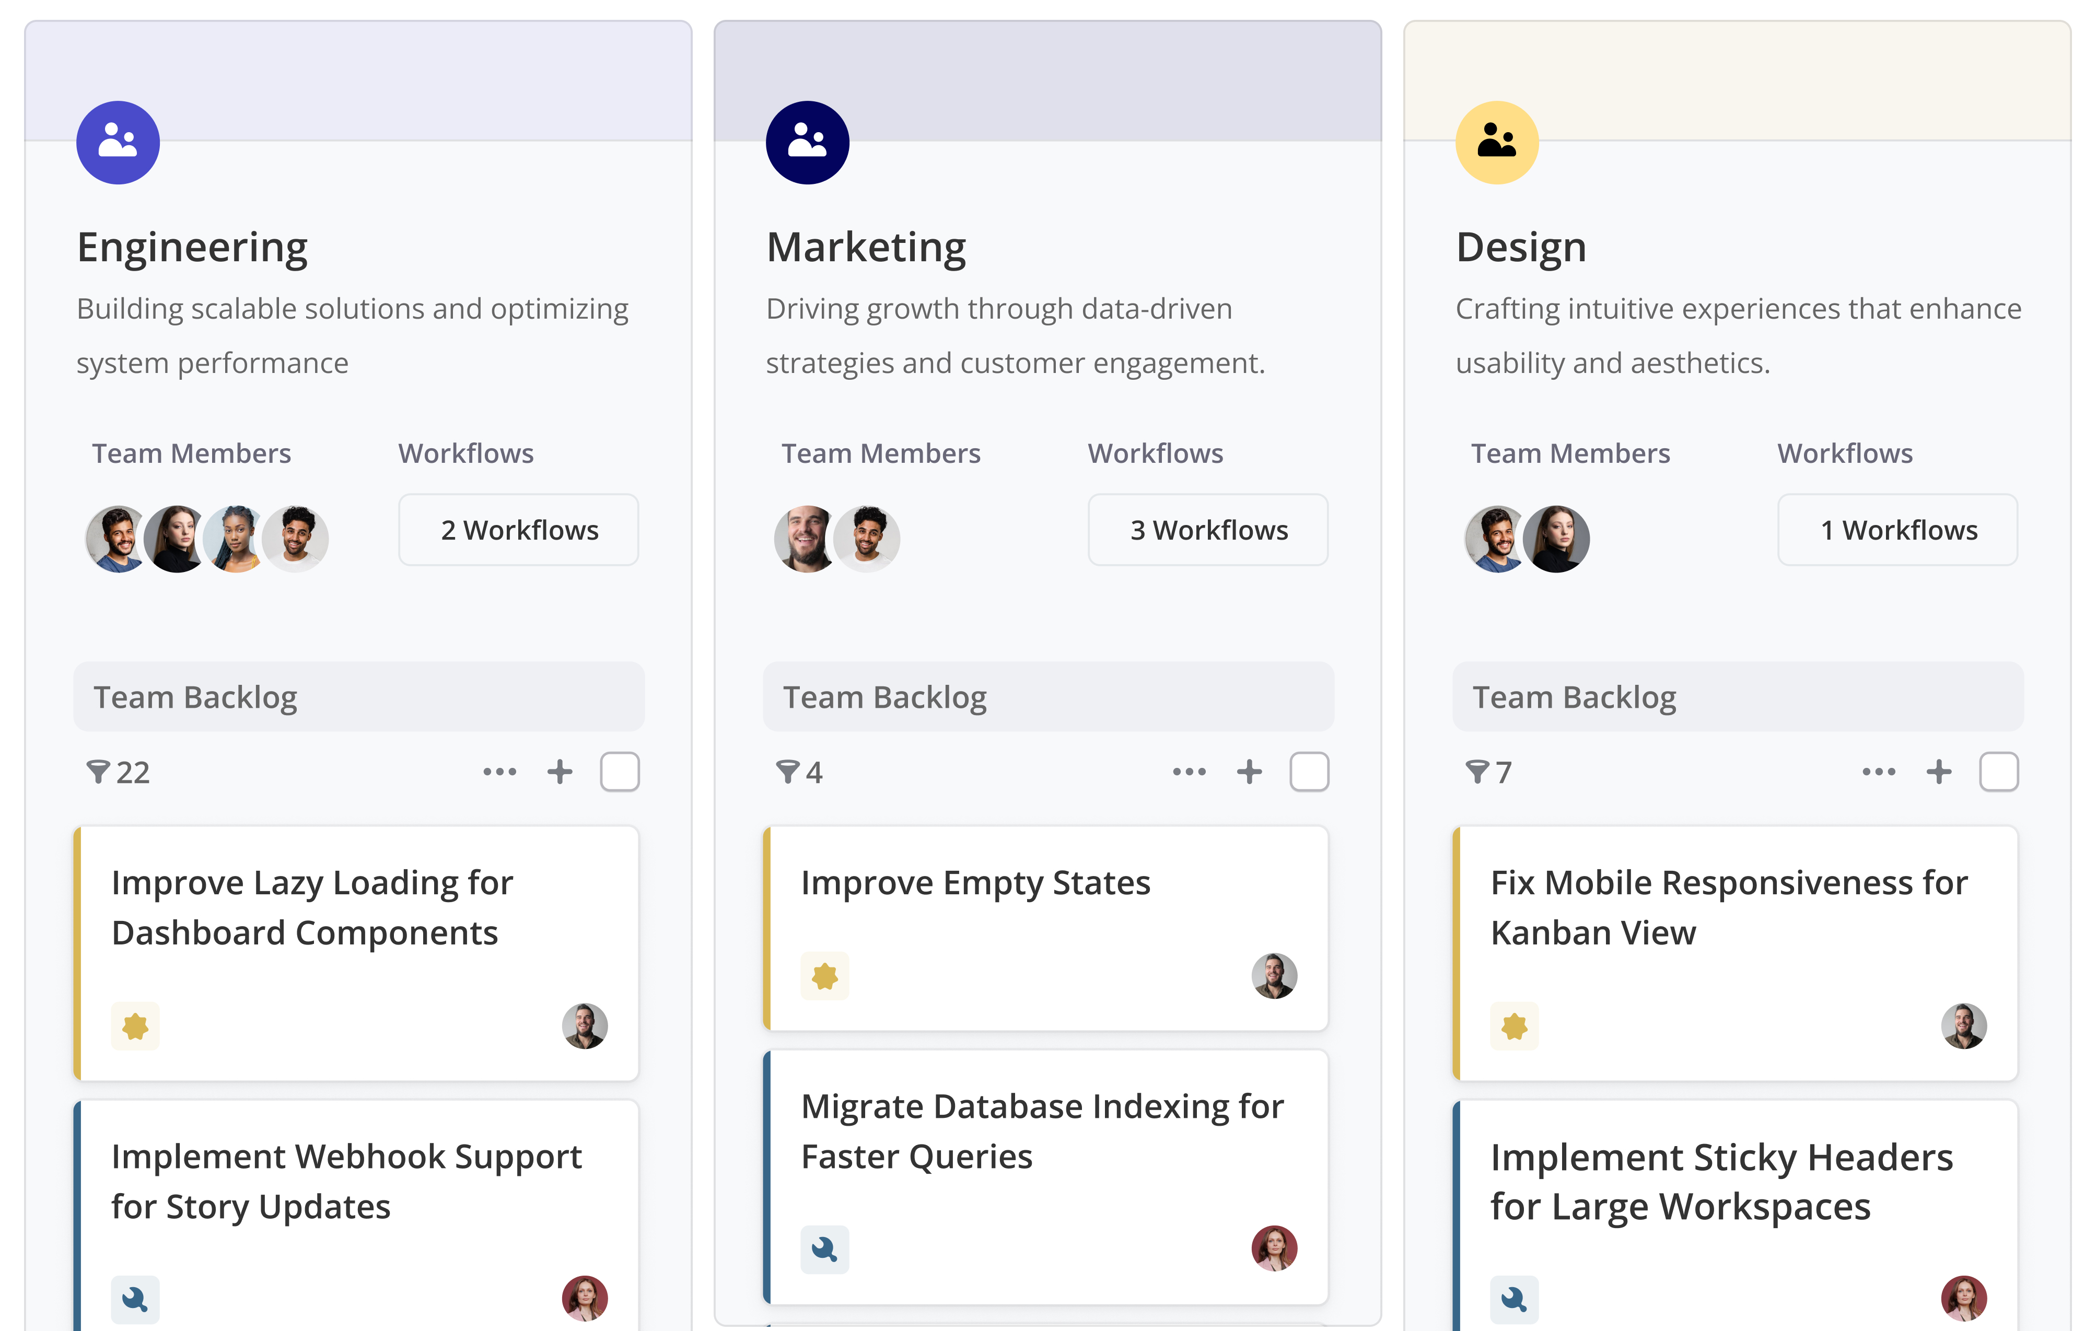2096x1331 pixels.
Task: Check the Engineering backlog select-all checkbox
Action: (x=620, y=772)
